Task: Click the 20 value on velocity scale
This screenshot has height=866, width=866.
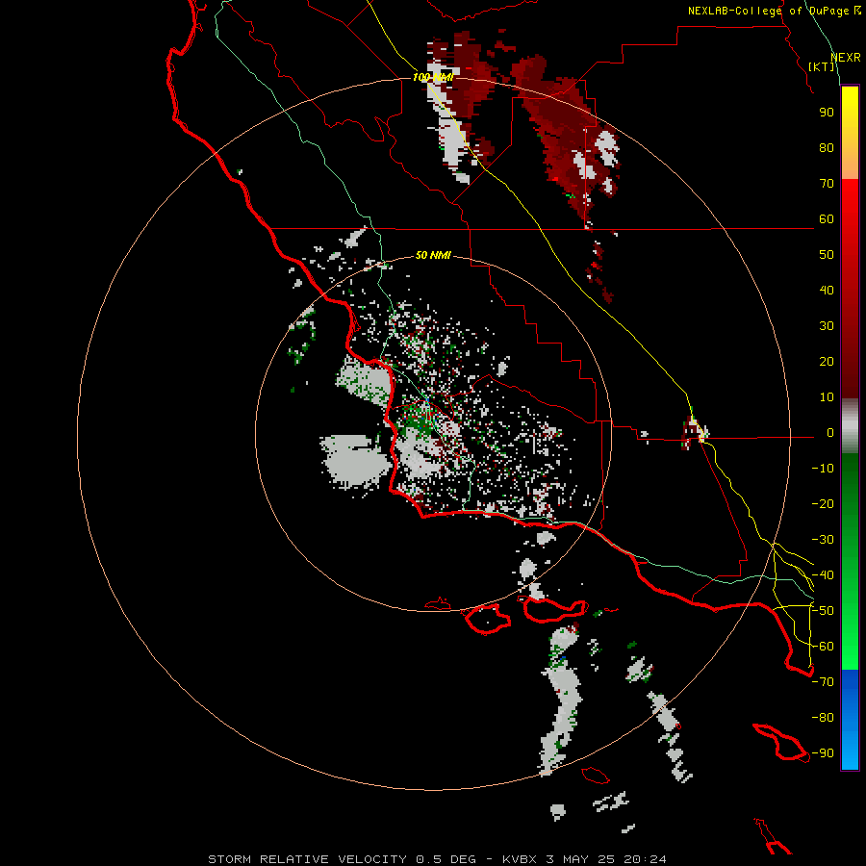Action: coord(827,362)
